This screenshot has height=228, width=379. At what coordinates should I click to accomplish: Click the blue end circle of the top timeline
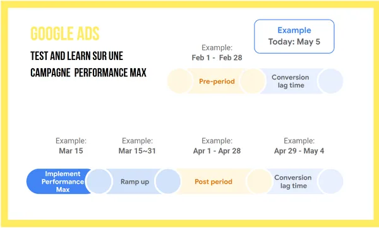[330, 81]
